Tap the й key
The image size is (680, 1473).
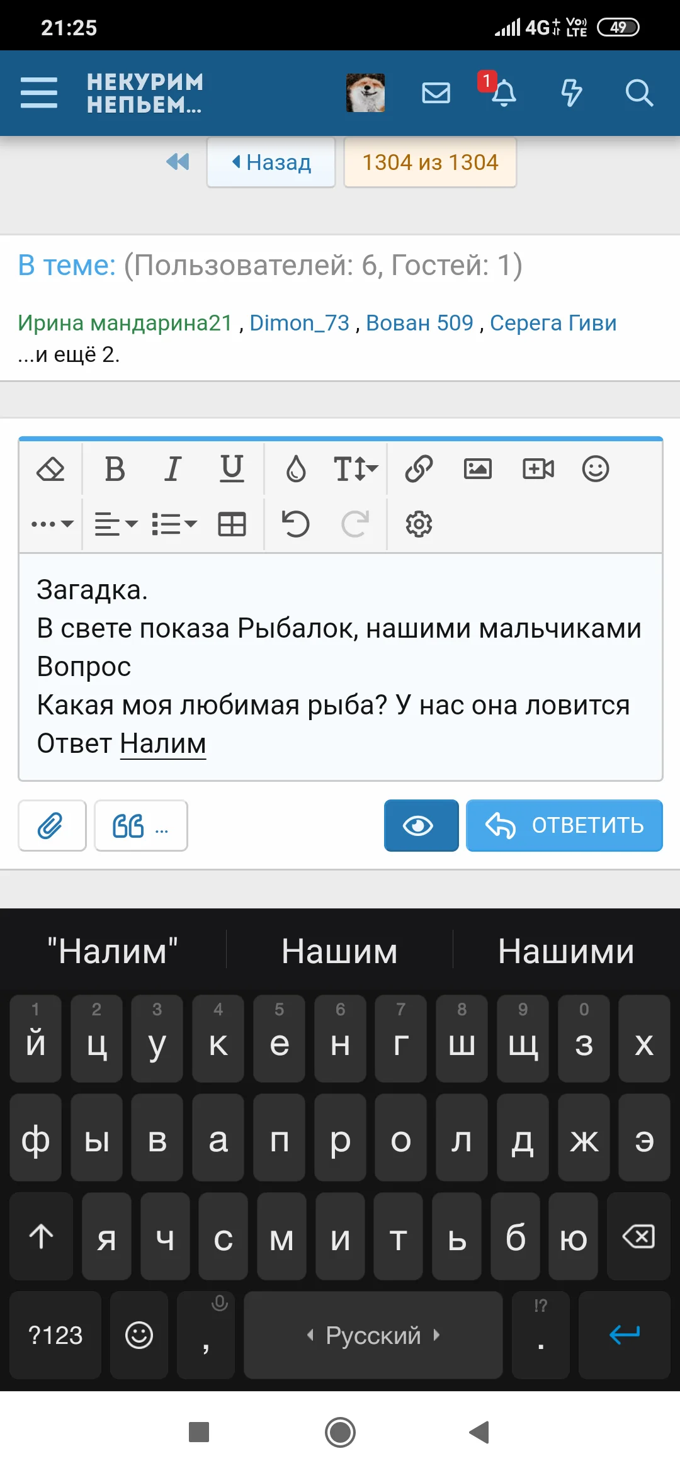point(36,1039)
